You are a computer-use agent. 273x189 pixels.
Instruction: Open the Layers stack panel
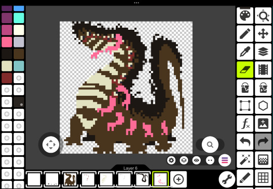tap(263, 51)
